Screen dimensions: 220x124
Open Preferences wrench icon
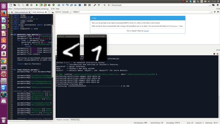[x=95, y=5]
